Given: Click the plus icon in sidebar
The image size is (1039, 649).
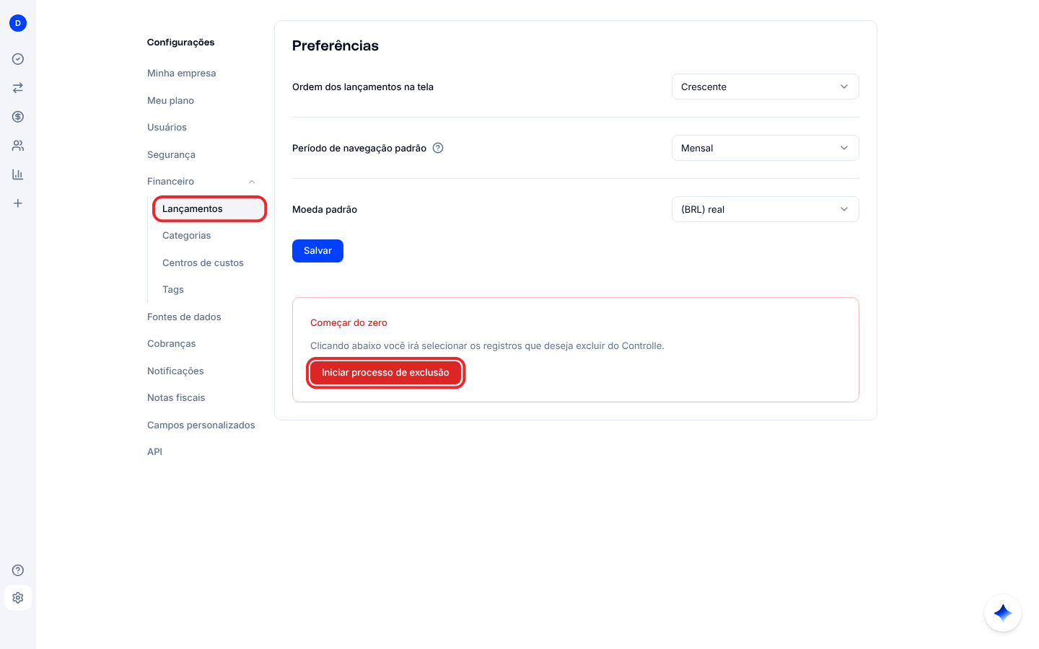Looking at the screenshot, I should click(x=18, y=203).
